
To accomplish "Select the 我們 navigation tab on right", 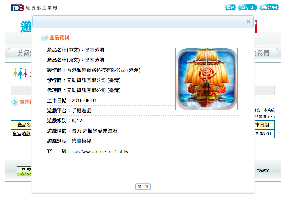I will 266,54.
